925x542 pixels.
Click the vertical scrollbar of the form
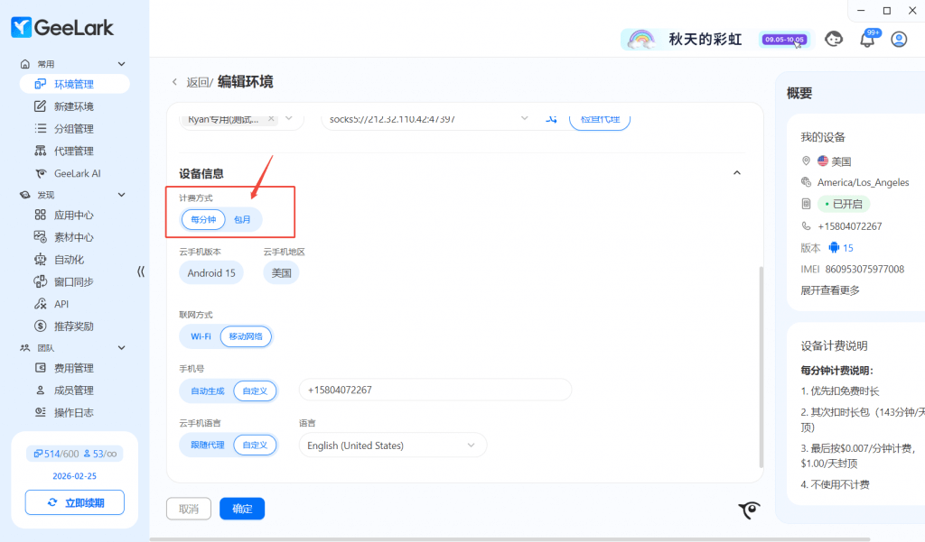pyautogui.click(x=760, y=361)
